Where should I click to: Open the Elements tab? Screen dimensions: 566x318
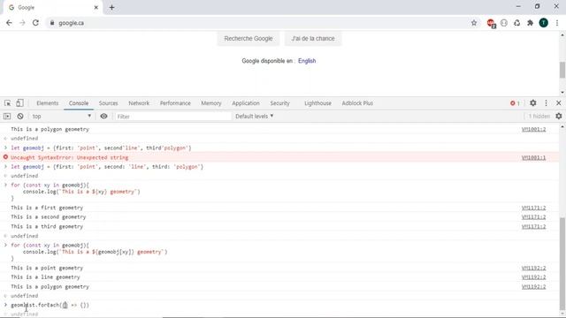point(47,103)
